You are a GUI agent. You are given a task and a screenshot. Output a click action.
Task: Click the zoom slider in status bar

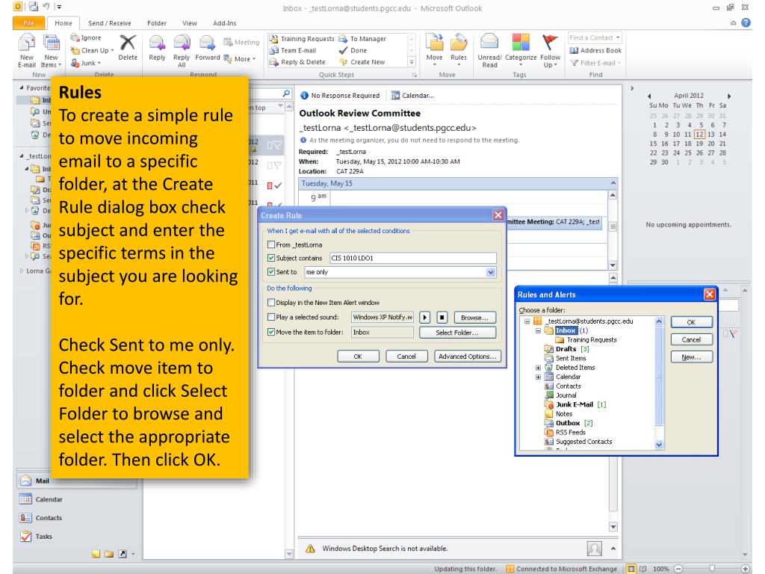(712, 569)
